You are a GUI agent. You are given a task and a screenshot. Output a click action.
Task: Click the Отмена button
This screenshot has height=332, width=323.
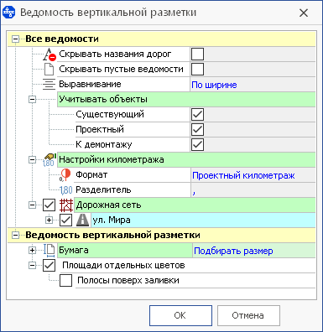[x=248, y=315]
